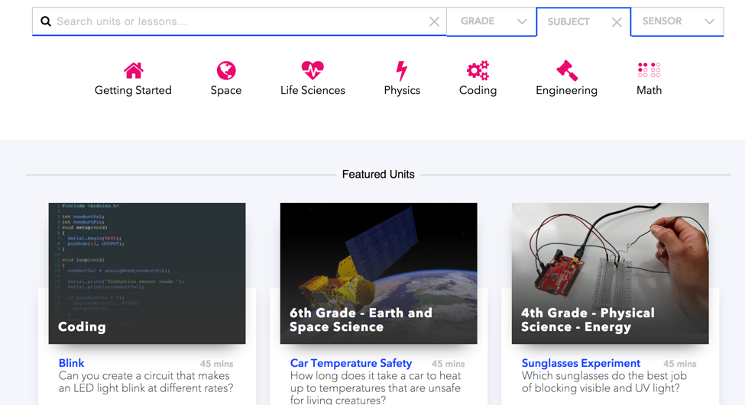
Task: Select the Physics category label
Action: 402,90
